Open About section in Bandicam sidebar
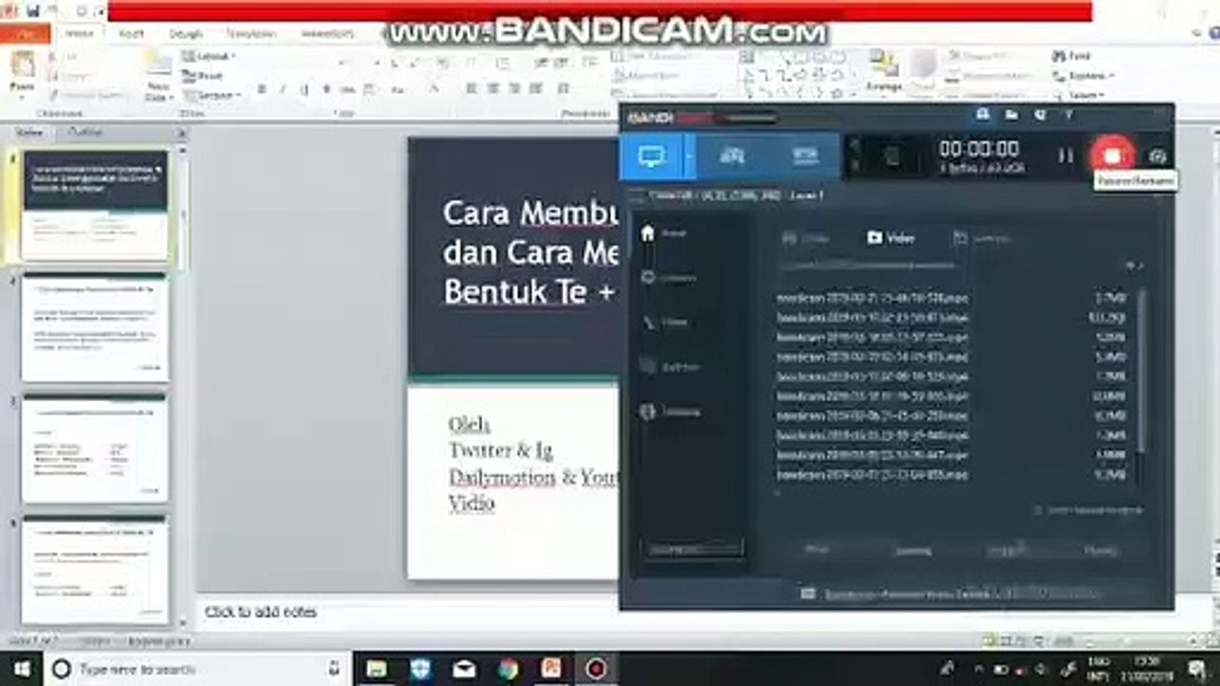This screenshot has width=1220, height=686. click(x=669, y=413)
